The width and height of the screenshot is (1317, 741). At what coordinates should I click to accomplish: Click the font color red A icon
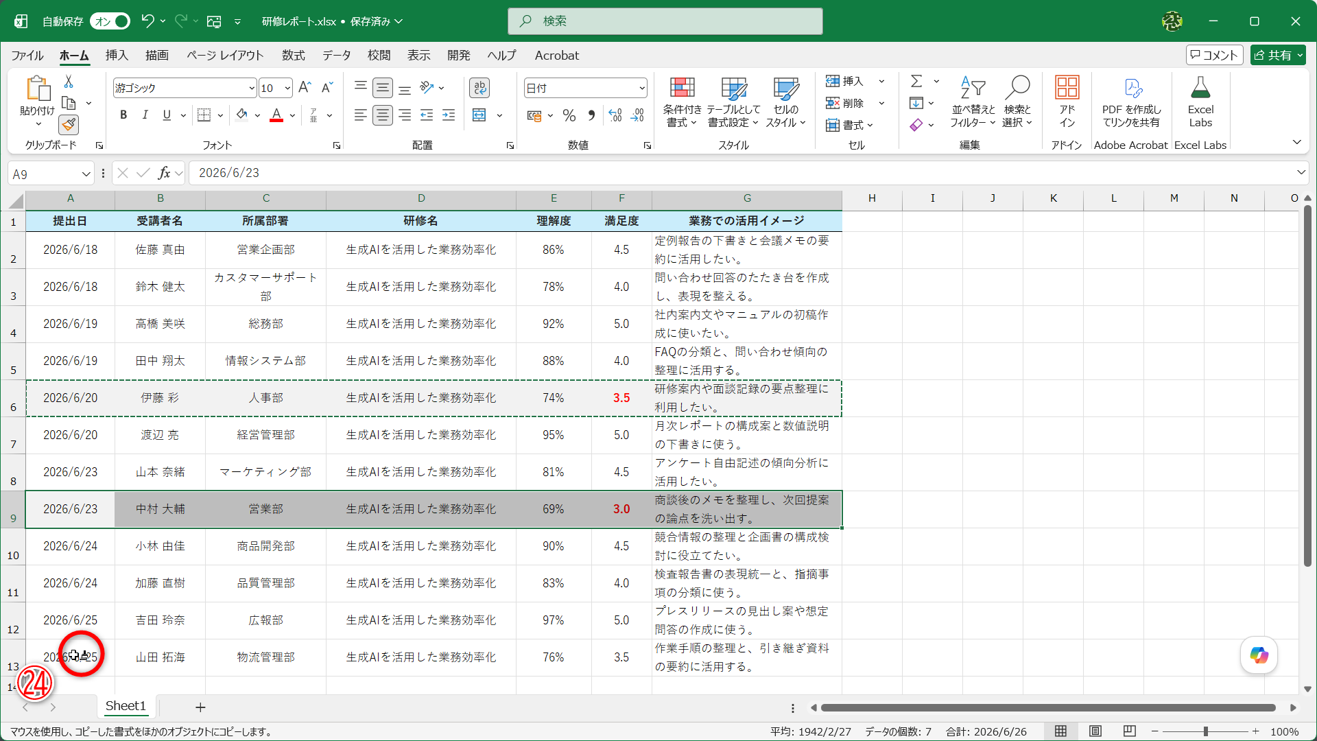click(x=276, y=115)
